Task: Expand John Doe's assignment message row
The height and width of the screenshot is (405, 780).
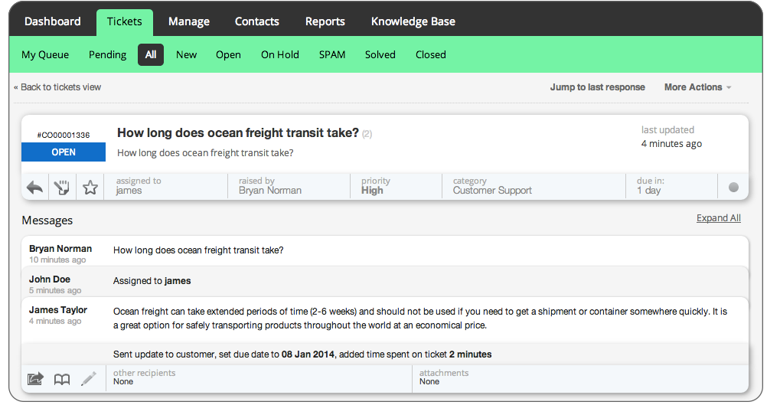Action: (x=384, y=282)
